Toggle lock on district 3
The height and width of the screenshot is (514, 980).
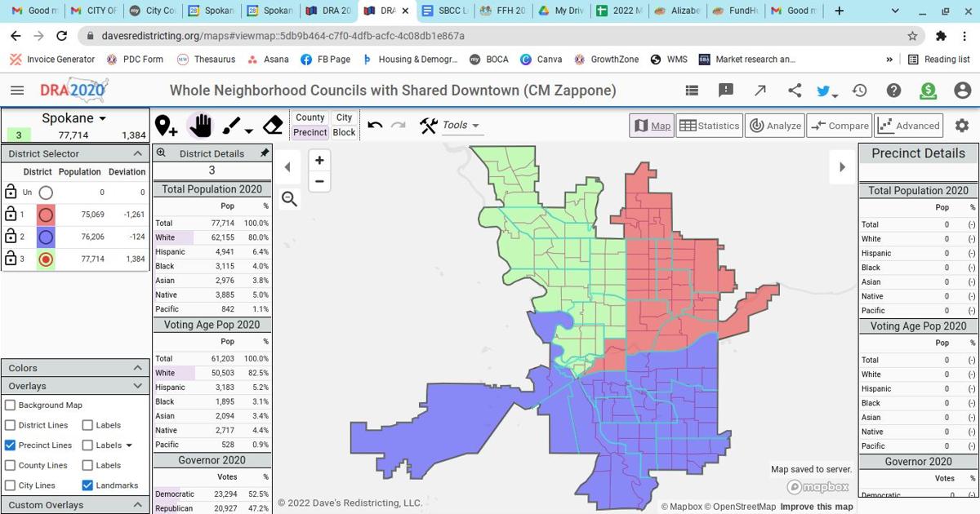tap(11, 259)
